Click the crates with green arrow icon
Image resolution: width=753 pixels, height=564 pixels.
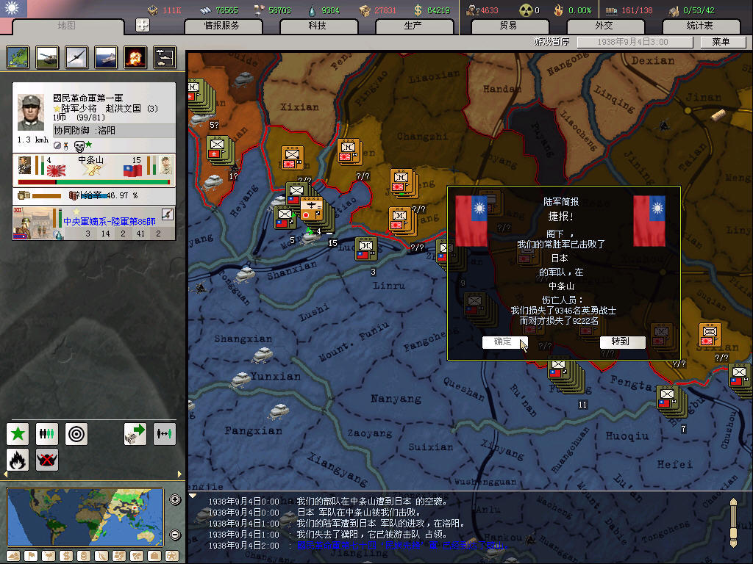point(135,434)
